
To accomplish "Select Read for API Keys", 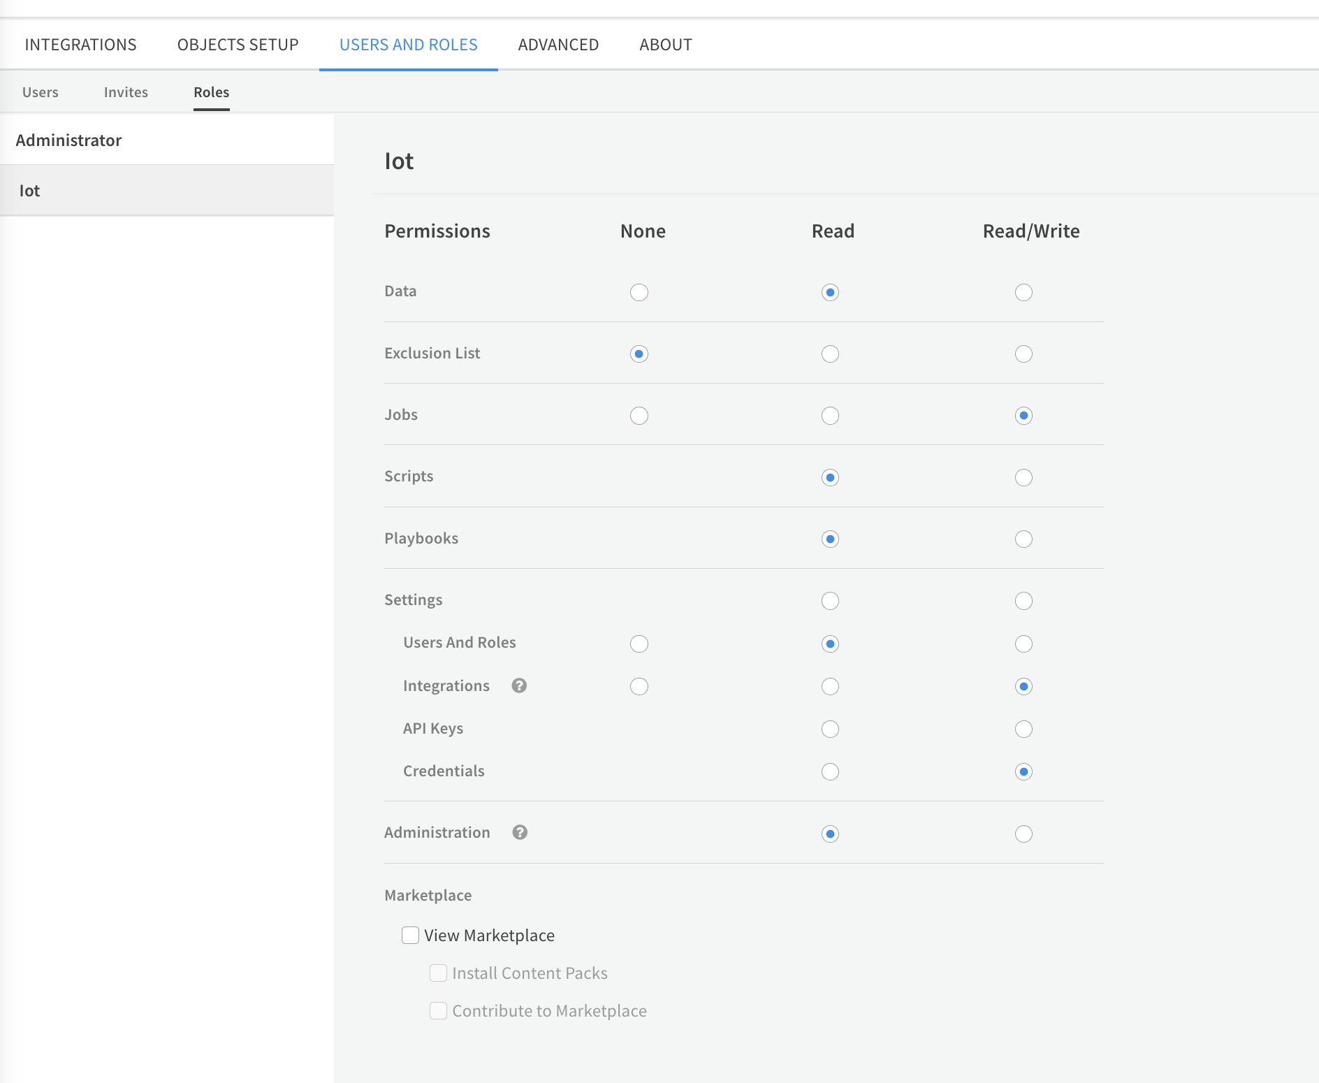I will click(x=830, y=729).
